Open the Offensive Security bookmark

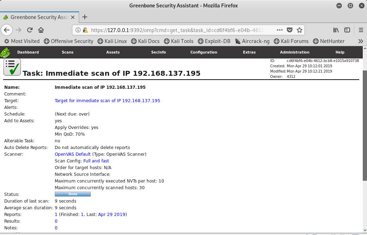69,41
